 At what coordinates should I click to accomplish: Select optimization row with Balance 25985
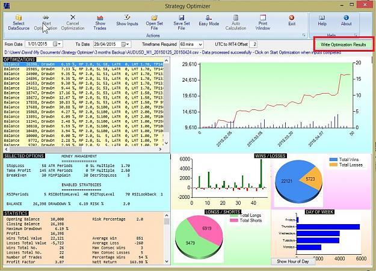point(83,69)
